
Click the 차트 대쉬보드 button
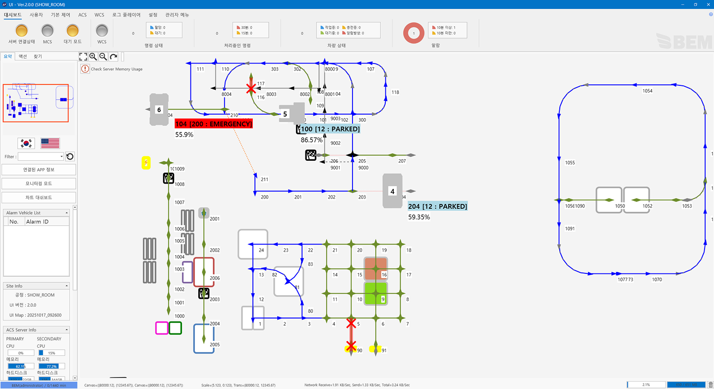pyautogui.click(x=39, y=197)
